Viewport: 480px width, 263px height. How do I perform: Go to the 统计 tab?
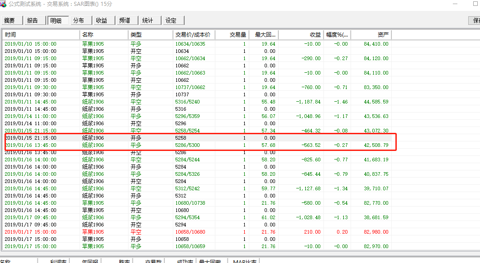[147, 20]
